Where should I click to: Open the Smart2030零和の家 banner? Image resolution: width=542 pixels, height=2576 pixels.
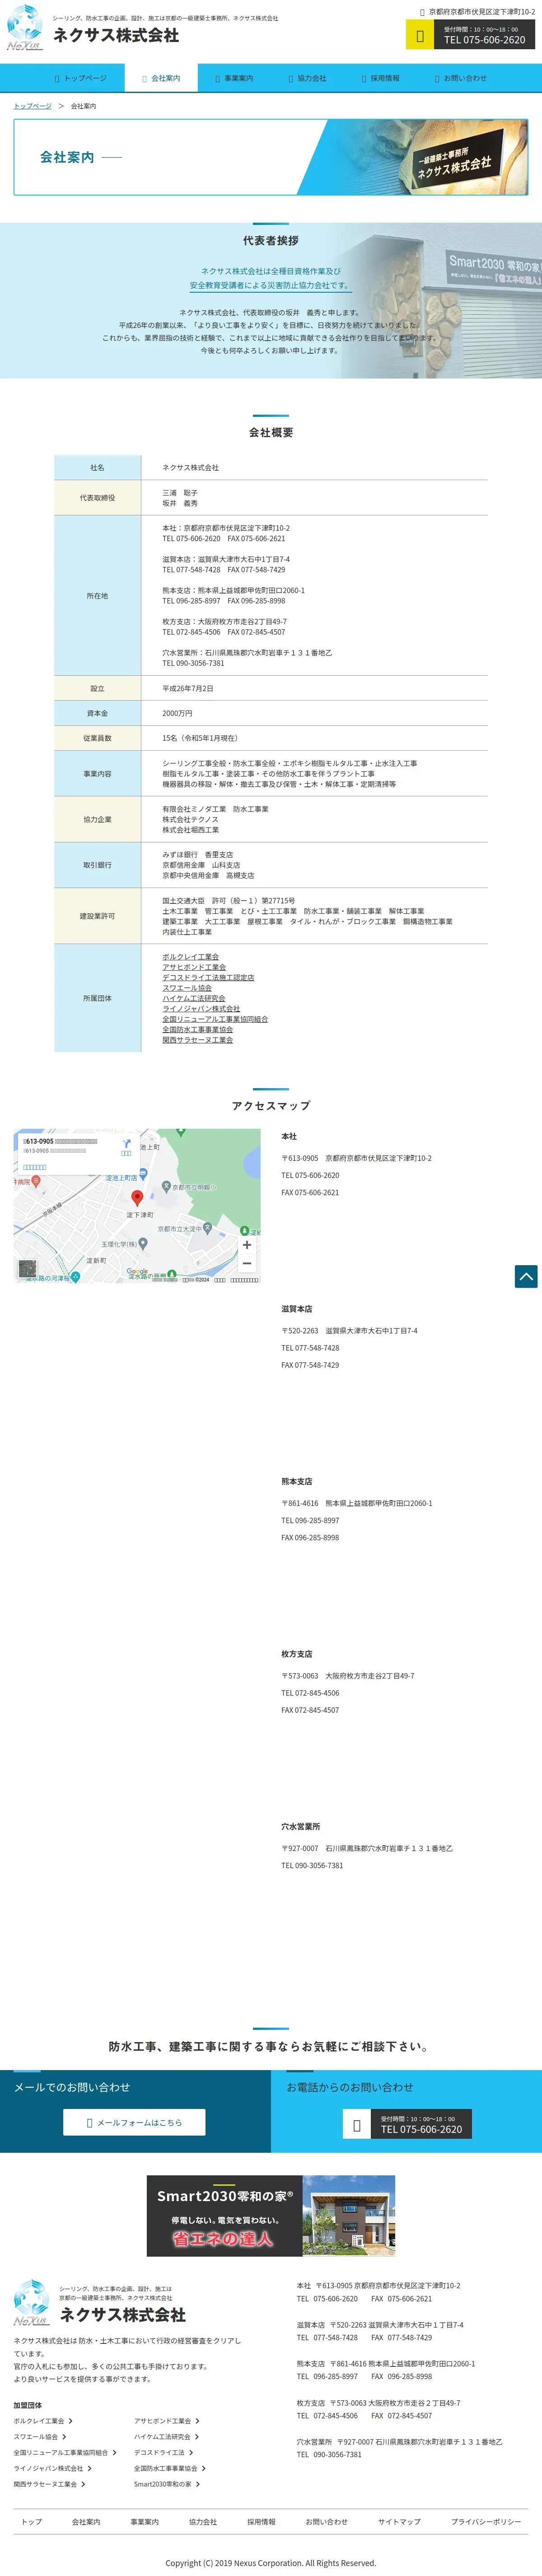271,2216
